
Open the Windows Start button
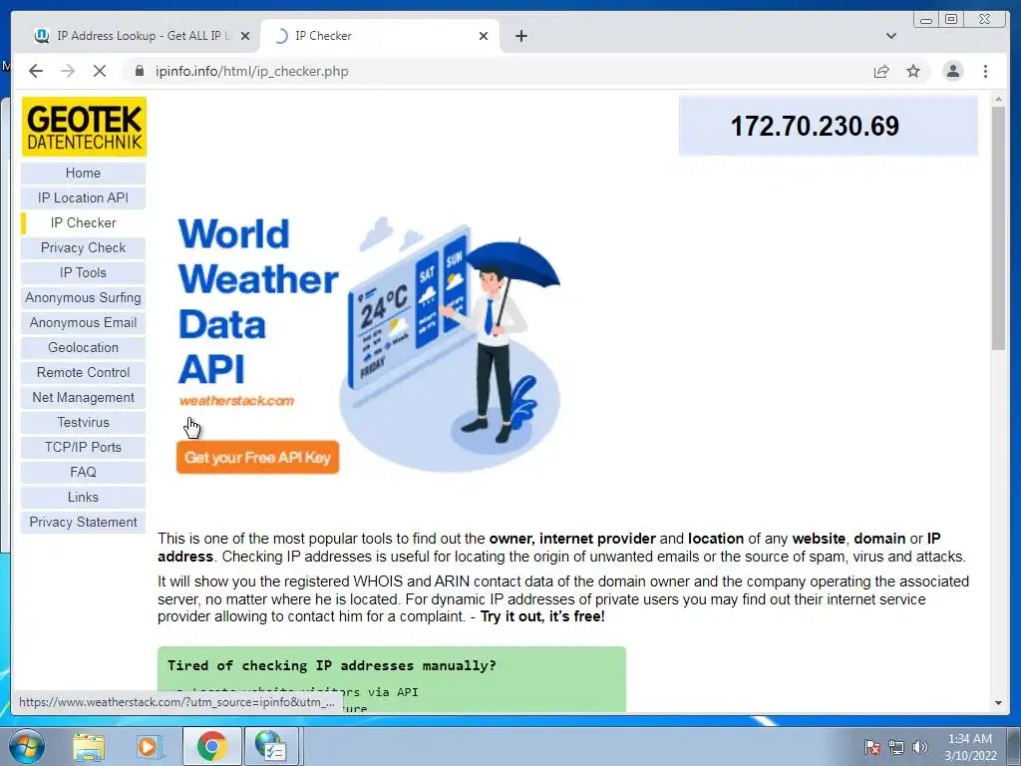point(27,746)
